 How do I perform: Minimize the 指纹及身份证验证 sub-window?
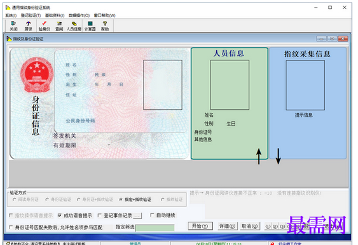[321, 39]
